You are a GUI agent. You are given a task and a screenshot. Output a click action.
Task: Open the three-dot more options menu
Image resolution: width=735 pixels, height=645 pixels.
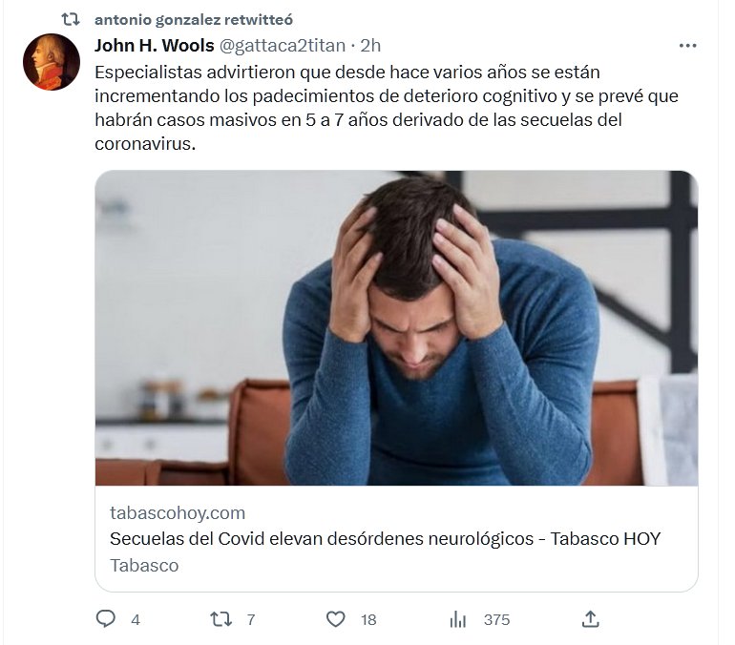(687, 46)
